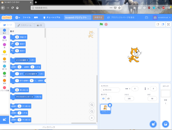Open the edit menu next to ファイル
Image resolution: width=172 pixels, height=130 pixels.
36,18
